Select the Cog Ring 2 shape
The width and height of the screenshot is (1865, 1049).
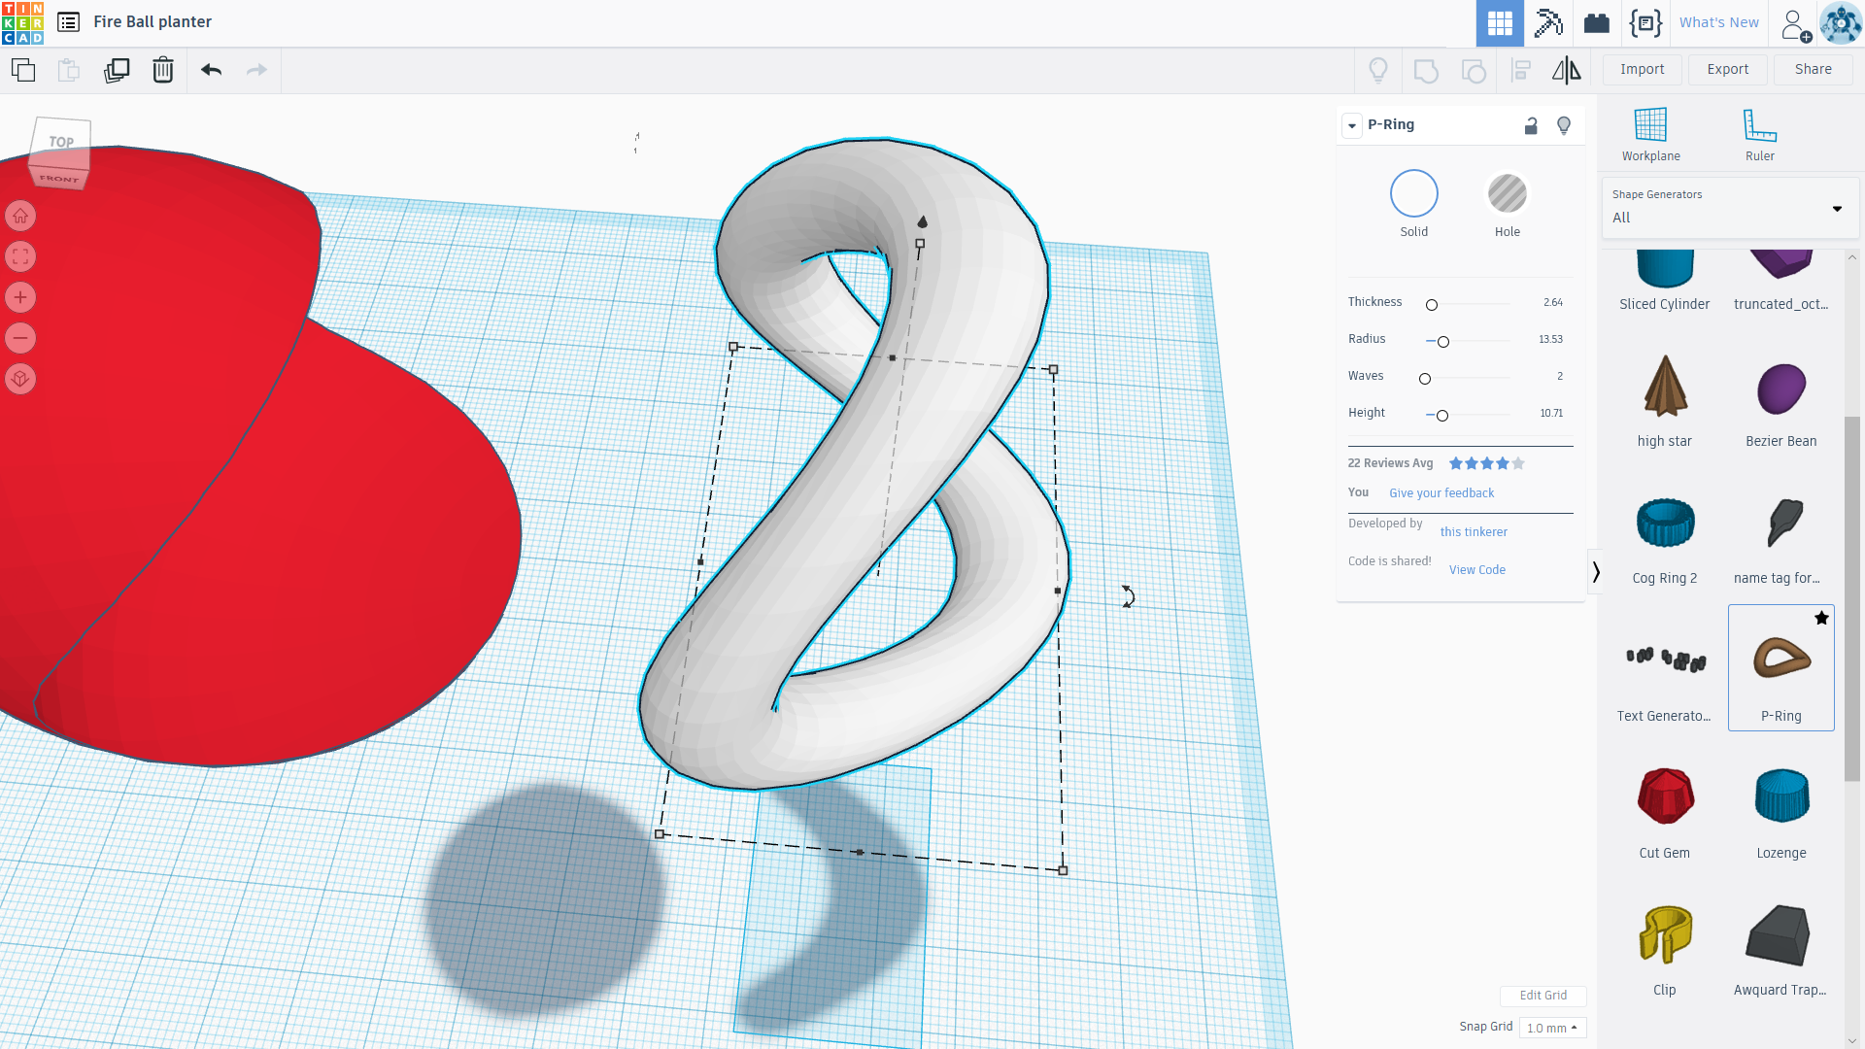pos(1664,538)
